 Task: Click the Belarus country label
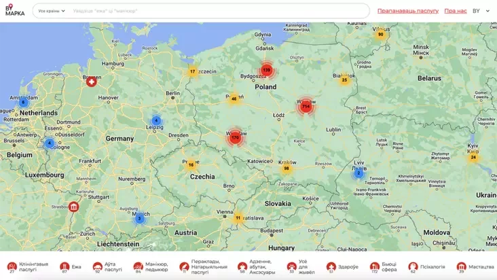coord(429,78)
